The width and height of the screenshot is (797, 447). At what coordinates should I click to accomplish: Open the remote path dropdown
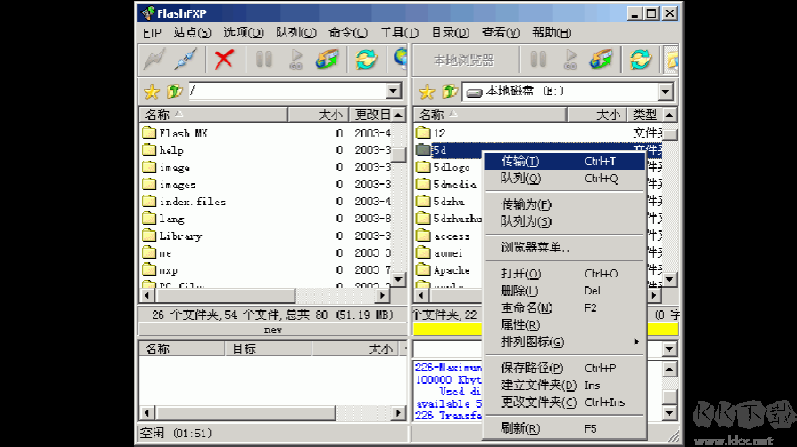tap(394, 91)
